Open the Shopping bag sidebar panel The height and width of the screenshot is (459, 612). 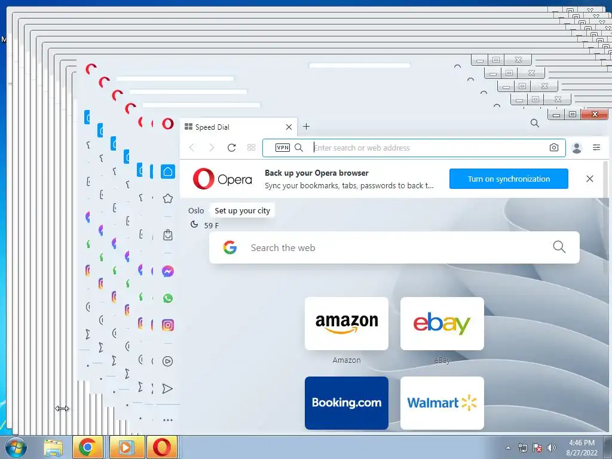168,235
